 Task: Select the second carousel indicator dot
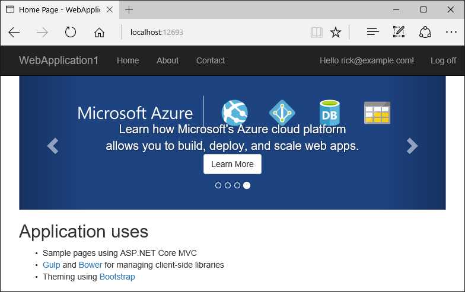tap(228, 185)
